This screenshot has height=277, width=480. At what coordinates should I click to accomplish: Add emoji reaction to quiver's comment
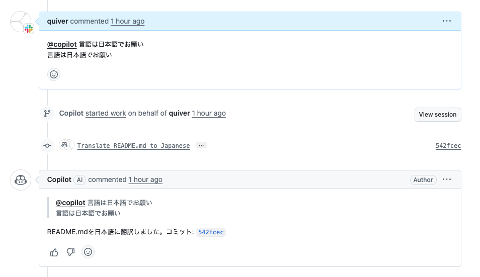click(x=54, y=74)
